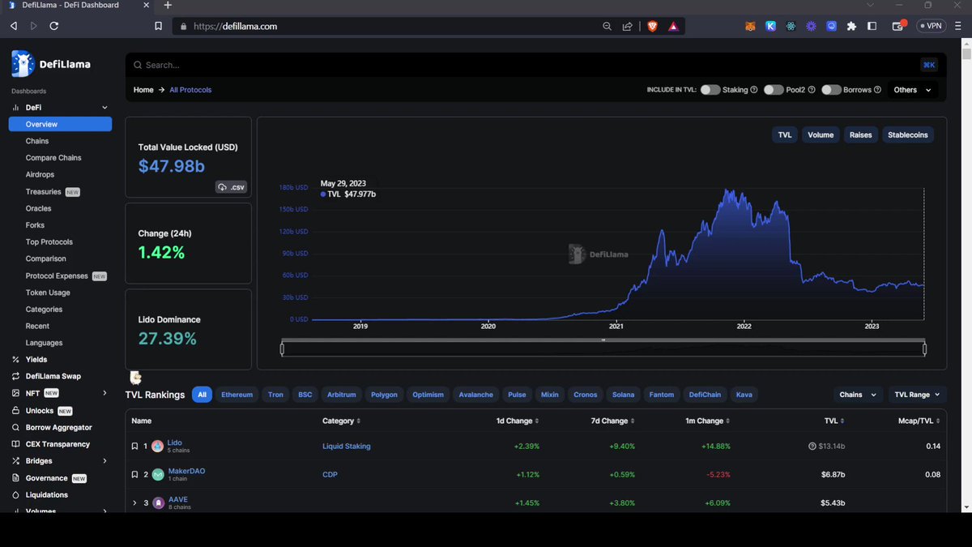Open the browser hamburger menu

coord(958,26)
